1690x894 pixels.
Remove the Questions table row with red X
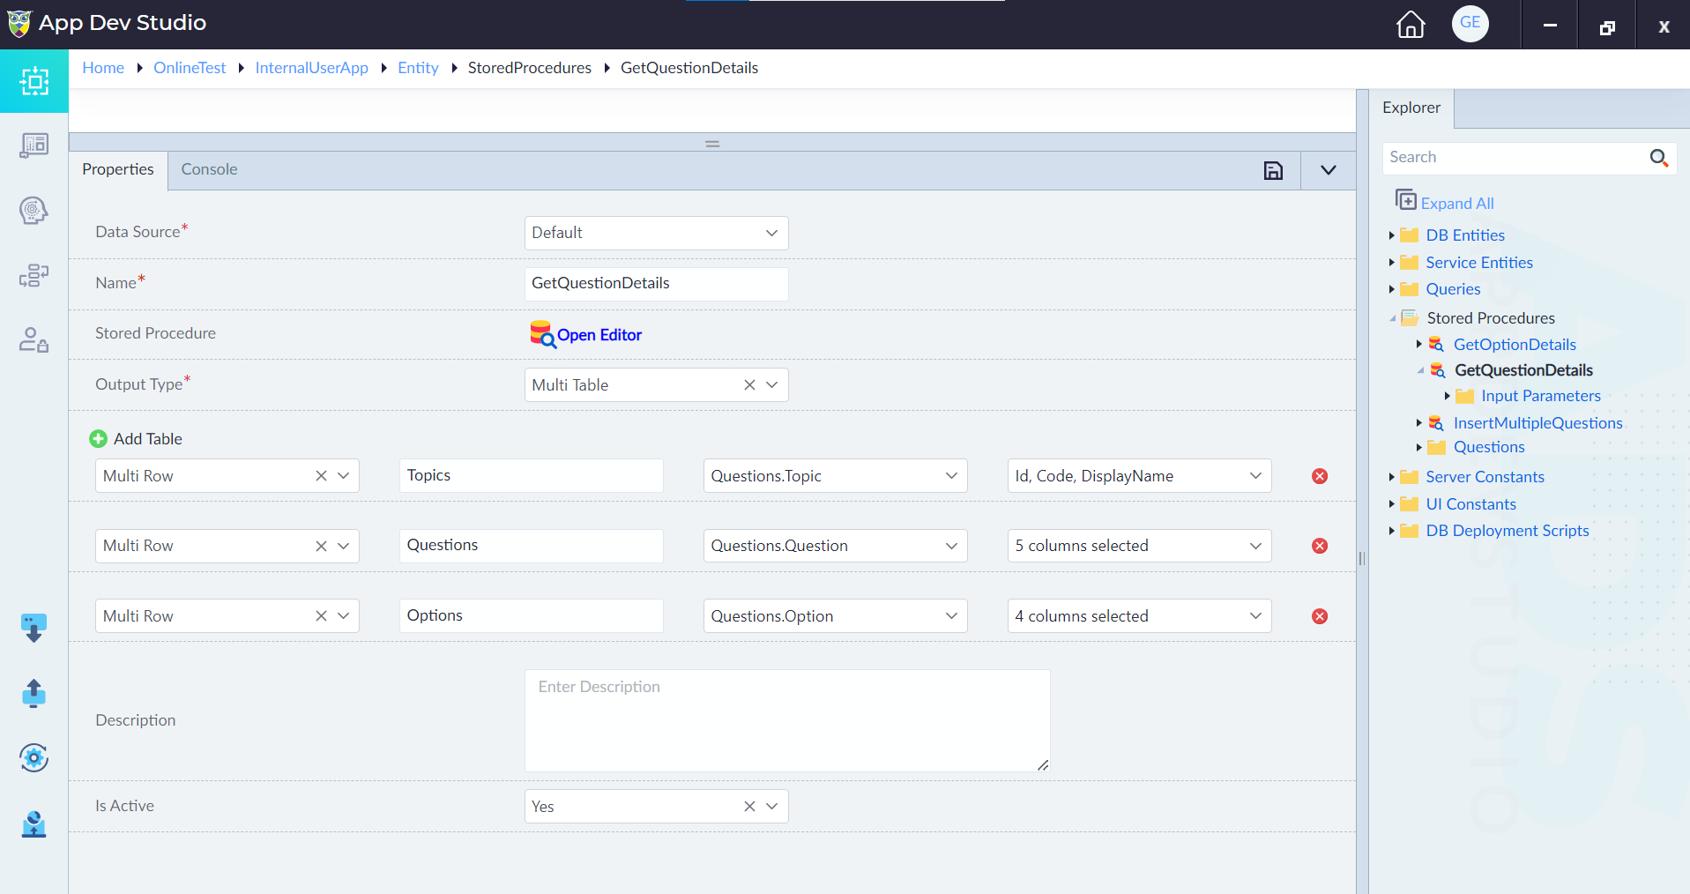pos(1320,546)
